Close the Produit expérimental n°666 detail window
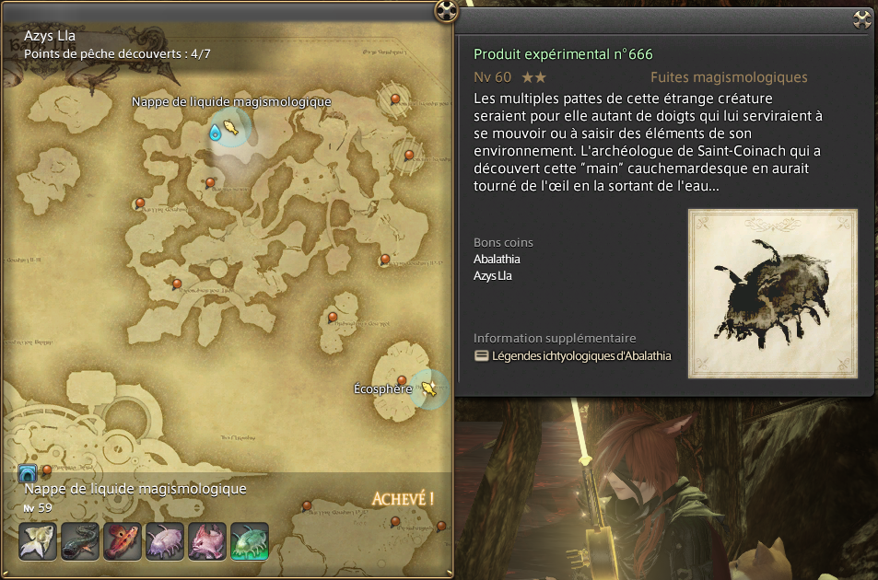This screenshot has height=580, width=878. 863,19
